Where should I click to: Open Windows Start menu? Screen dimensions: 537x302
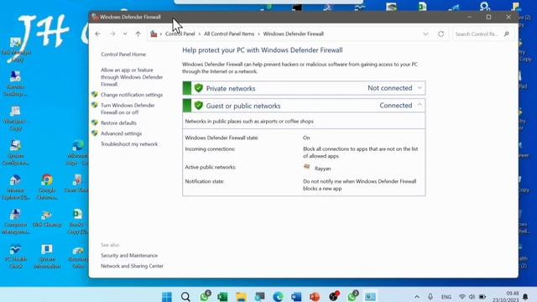pos(167,296)
